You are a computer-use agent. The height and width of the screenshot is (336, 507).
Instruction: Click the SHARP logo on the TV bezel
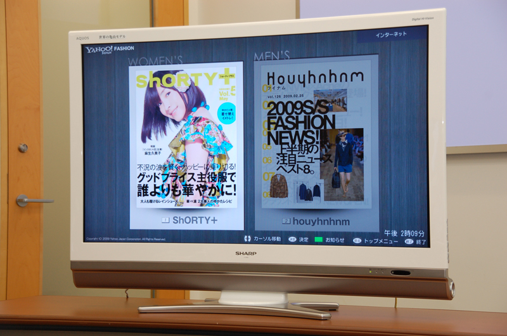coord(246,254)
